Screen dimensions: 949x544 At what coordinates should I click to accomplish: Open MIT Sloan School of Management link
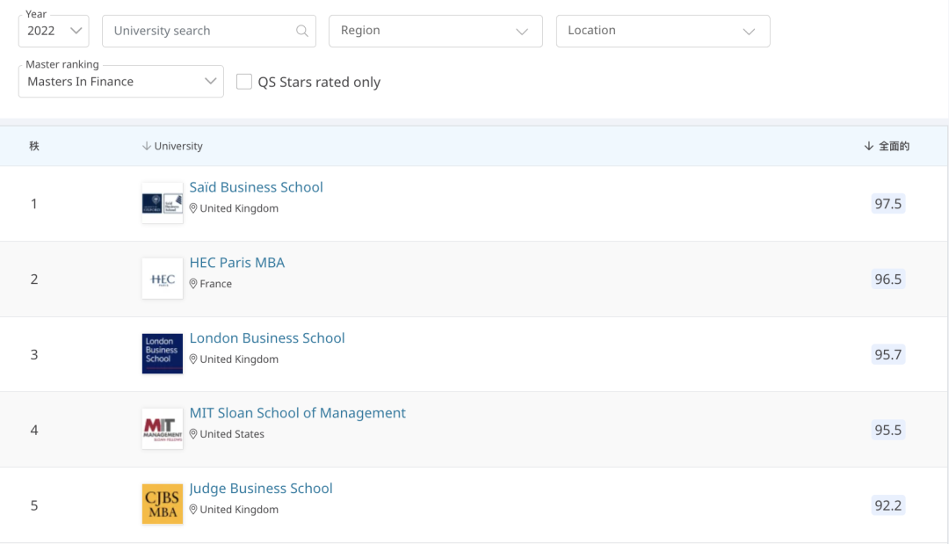297,413
